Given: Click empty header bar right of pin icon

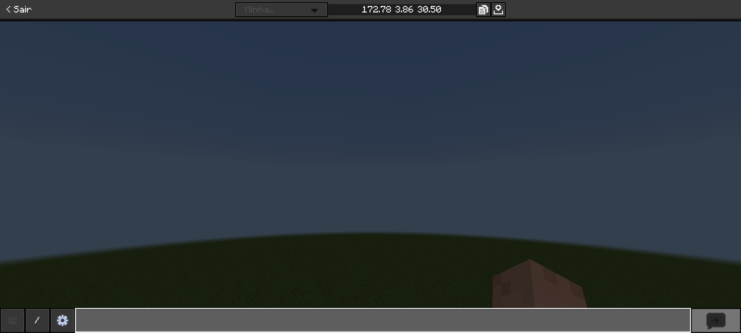Looking at the screenshot, I should click(x=621, y=9).
